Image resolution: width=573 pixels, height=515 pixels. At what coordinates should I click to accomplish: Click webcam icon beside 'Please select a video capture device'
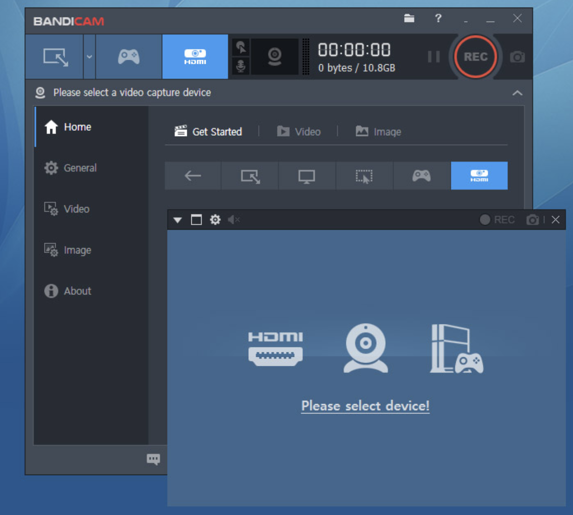point(40,93)
